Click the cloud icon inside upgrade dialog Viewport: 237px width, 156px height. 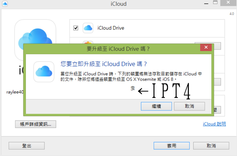point(44,72)
